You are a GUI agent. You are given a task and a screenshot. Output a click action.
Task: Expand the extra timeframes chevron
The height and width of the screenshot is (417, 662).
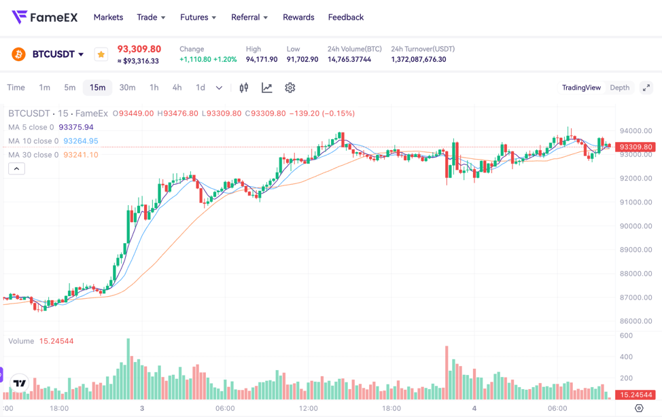tap(219, 88)
